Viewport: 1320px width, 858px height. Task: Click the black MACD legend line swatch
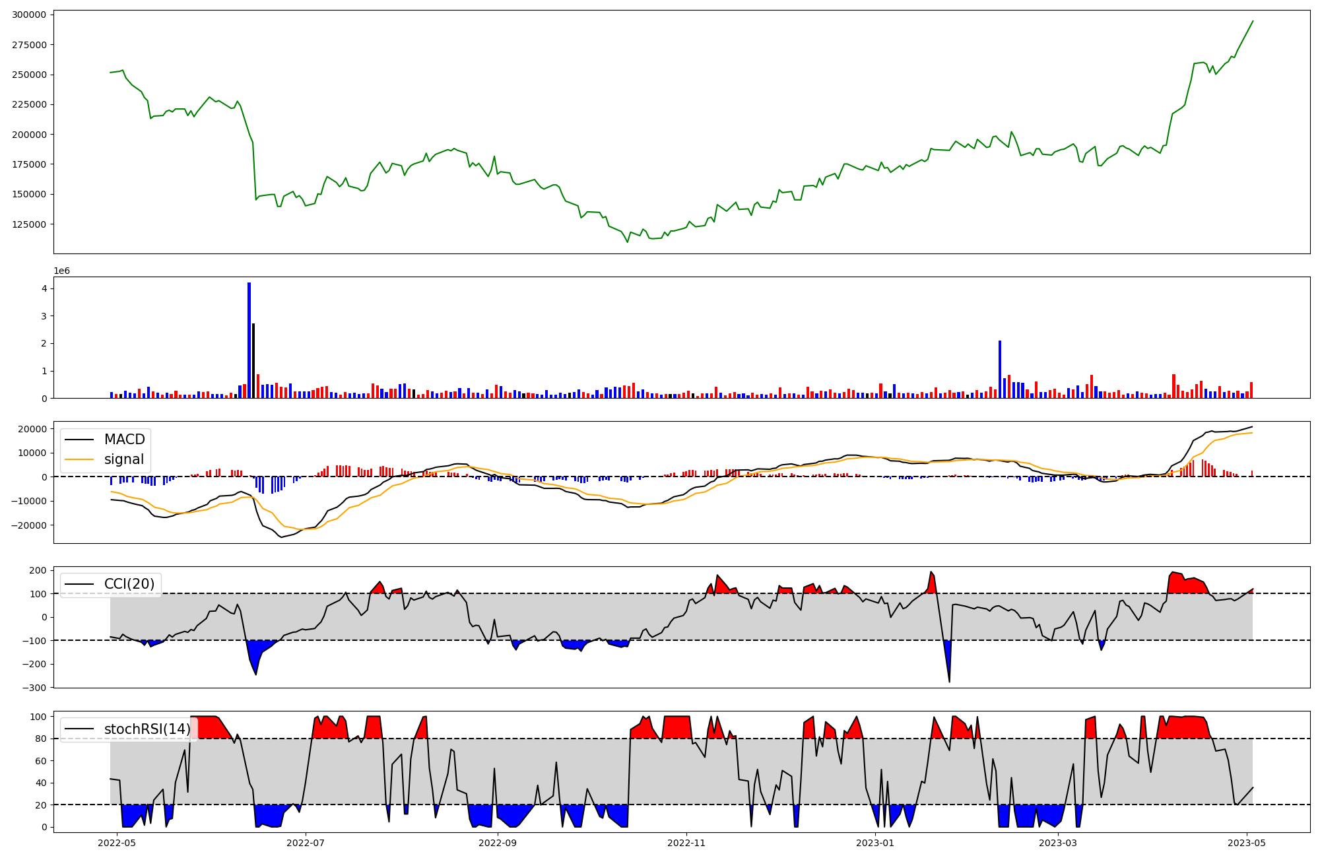81,440
